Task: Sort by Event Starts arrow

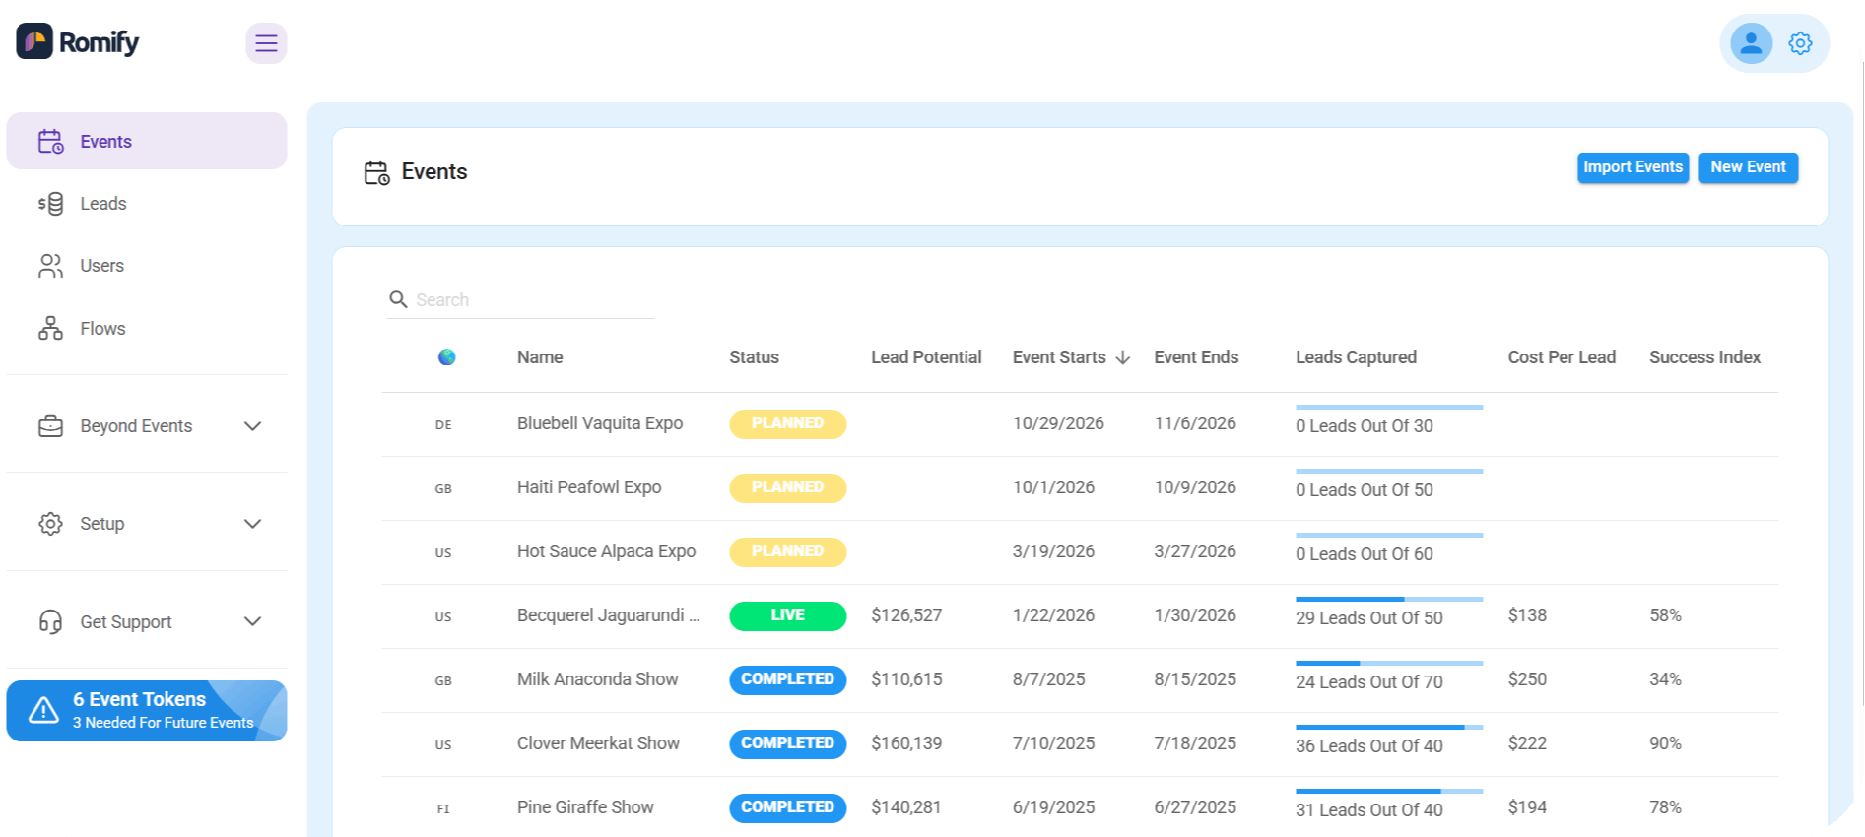Action: click(1122, 357)
